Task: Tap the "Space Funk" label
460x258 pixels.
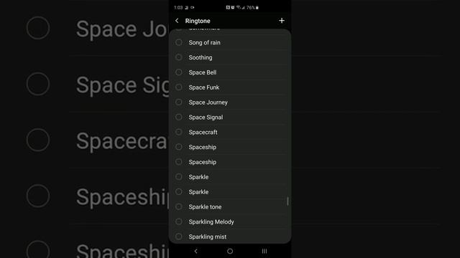Action: (204, 87)
